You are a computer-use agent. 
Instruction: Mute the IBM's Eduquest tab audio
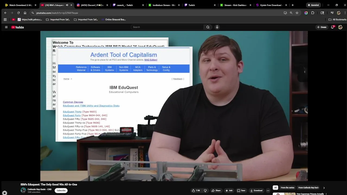click(67, 5)
